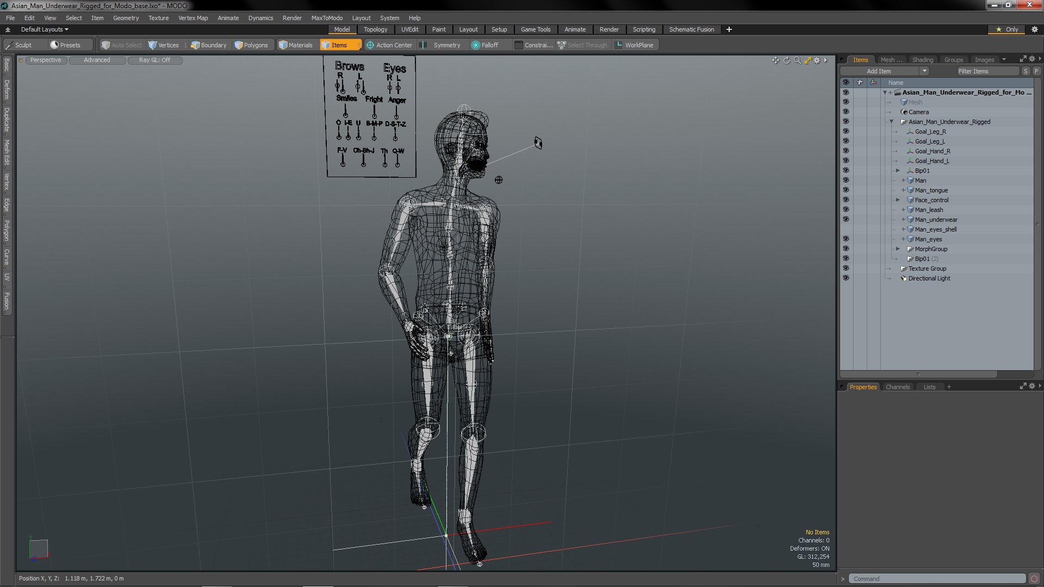Expand the Bip01 child hierarchy
Image resolution: width=1044 pixels, height=587 pixels.
[x=898, y=171]
